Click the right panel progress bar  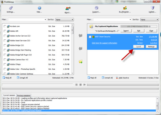pyautogui.click(x=123, y=85)
